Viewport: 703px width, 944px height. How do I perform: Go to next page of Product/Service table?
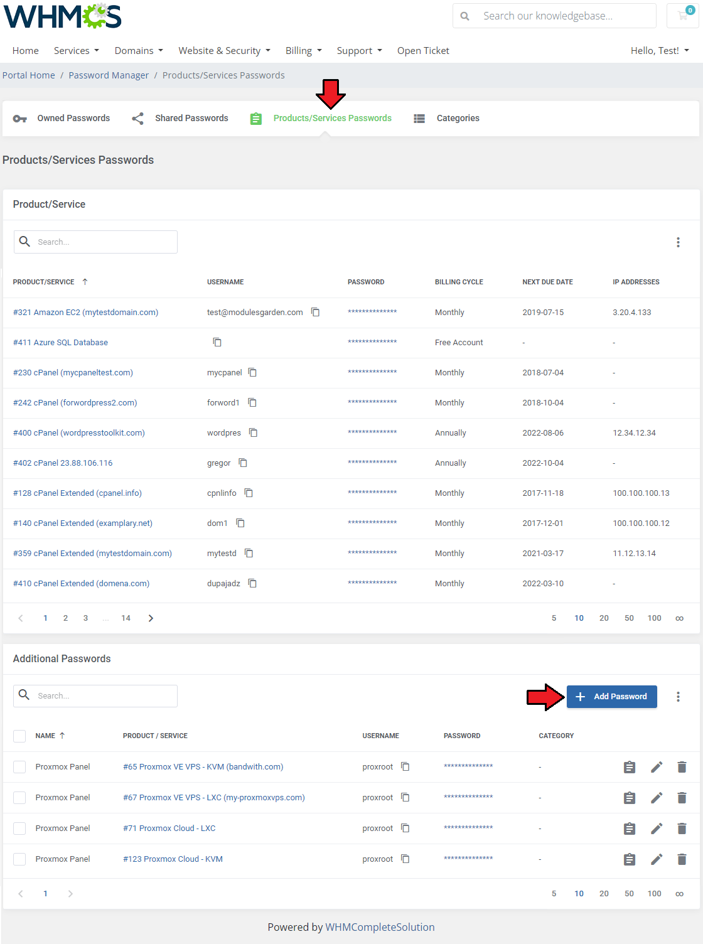151,618
